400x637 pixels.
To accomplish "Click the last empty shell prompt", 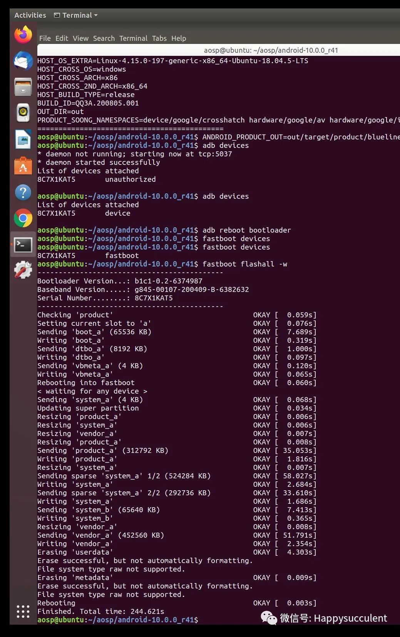I will (x=118, y=620).
